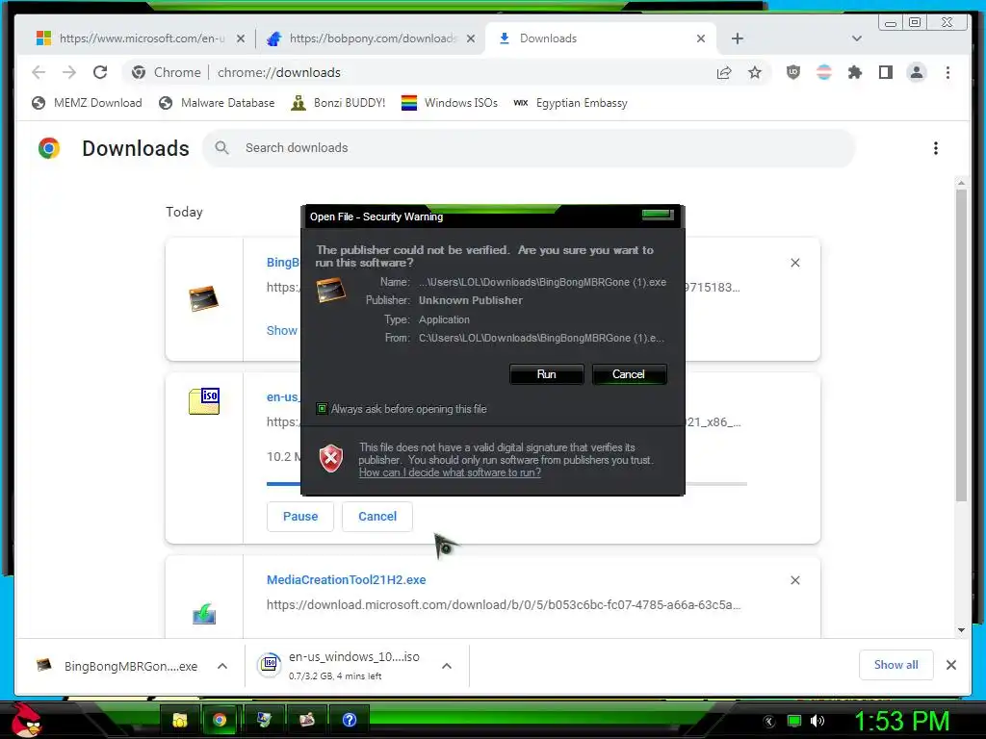Screen dimensions: 986x739
Task: Close the Downloads tab
Action: [x=701, y=38]
